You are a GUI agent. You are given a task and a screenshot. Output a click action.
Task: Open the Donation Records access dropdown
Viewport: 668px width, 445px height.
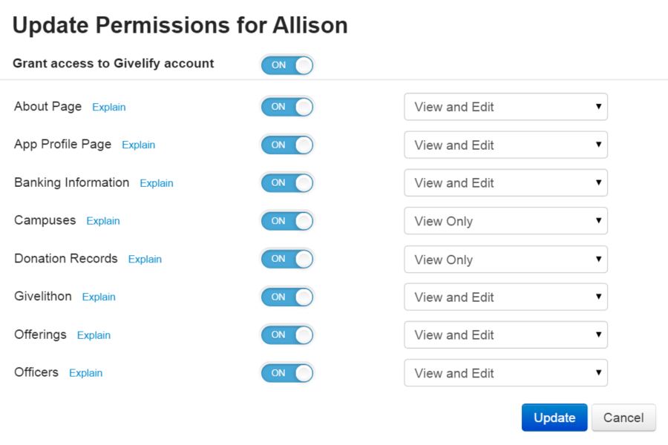coord(505,260)
